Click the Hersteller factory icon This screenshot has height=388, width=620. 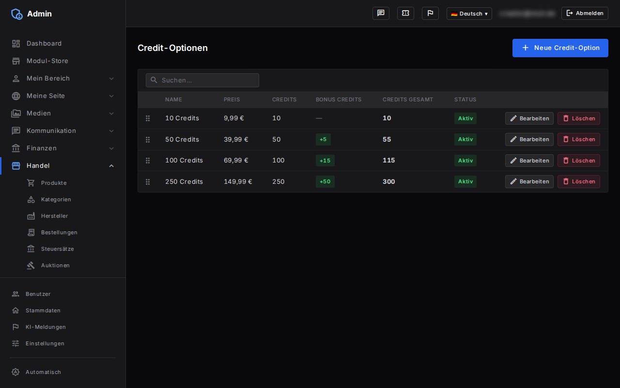(x=31, y=216)
